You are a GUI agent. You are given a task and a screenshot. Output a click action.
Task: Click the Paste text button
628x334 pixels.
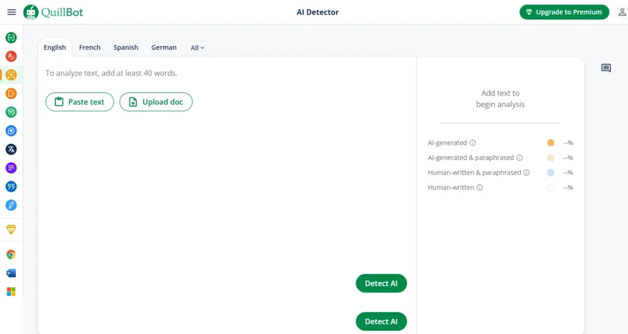pos(80,102)
